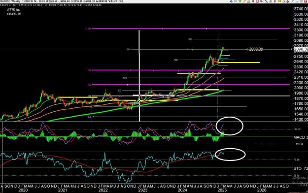This screenshot has width=308, height=193.
Task: Click the current price tag 2898.39 on axis
Action: 301,49
